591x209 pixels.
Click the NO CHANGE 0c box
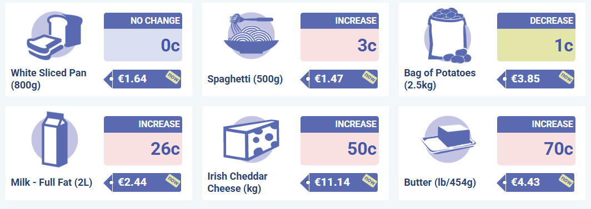coord(143,37)
